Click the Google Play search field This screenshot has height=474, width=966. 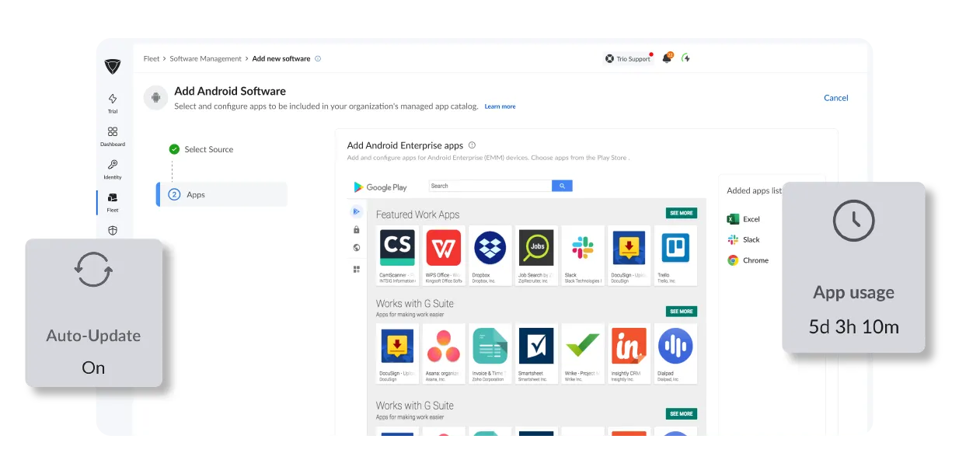[490, 186]
